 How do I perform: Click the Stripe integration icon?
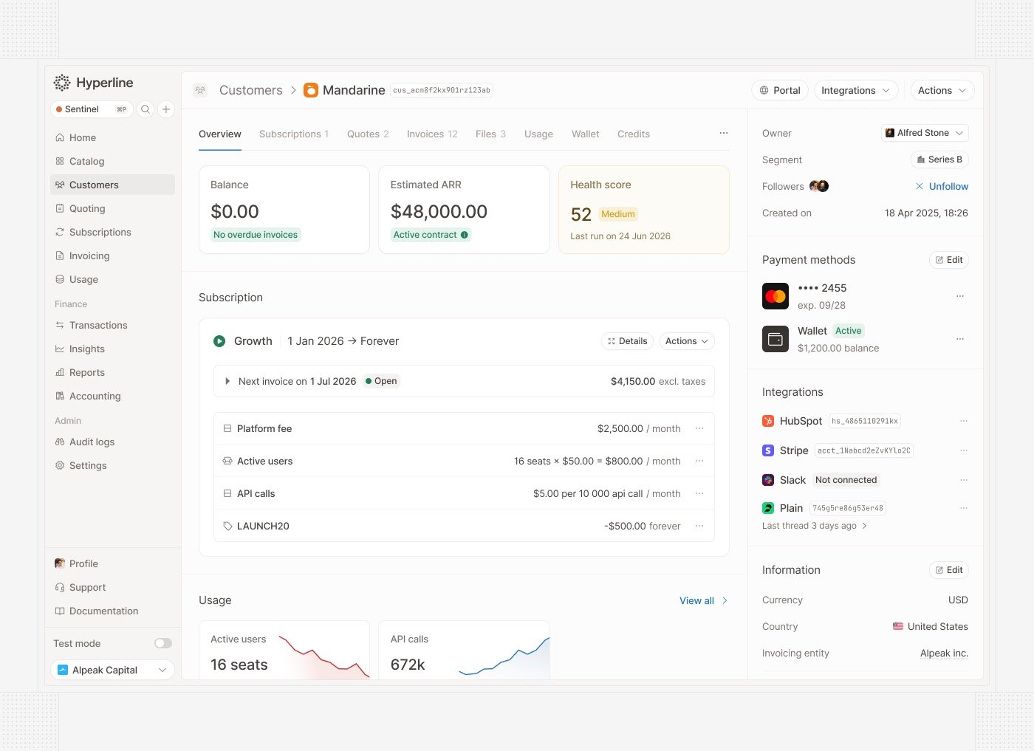point(768,450)
